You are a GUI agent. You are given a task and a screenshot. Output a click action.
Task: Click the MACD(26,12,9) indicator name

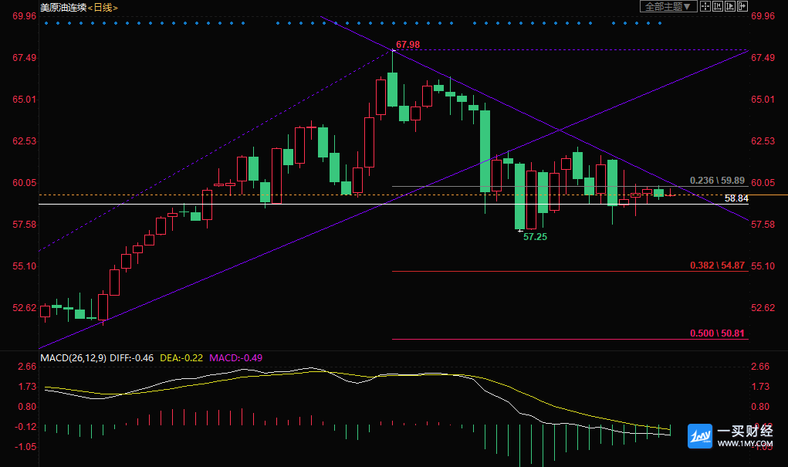pos(73,358)
